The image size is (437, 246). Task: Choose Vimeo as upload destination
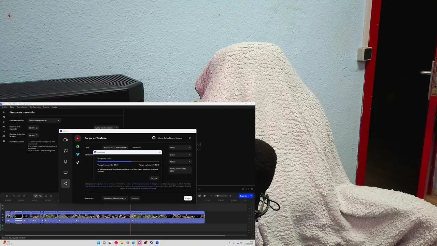78,154
